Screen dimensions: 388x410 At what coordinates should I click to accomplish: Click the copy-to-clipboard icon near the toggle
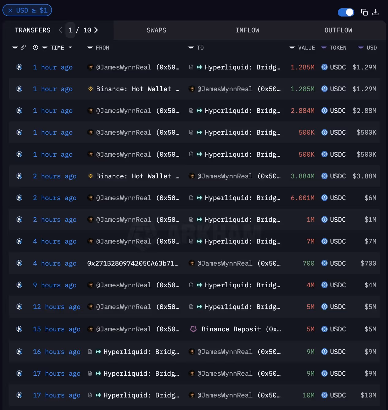(364, 12)
